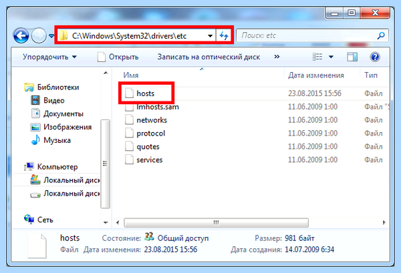Open Музыка library in navigation pane
The height and width of the screenshot is (273, 401).
coord(57,140)
